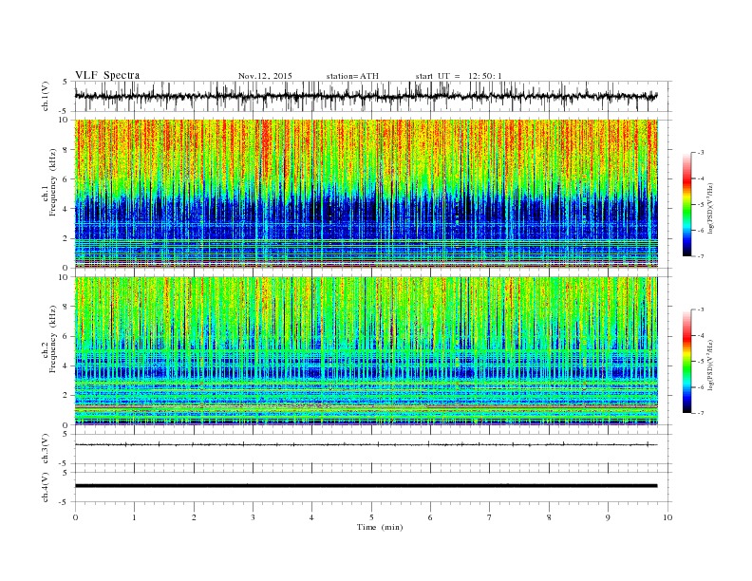Click the "-3" tick on upper color bar
Viewport: 752px width, 581px height.
pos(701,153)
